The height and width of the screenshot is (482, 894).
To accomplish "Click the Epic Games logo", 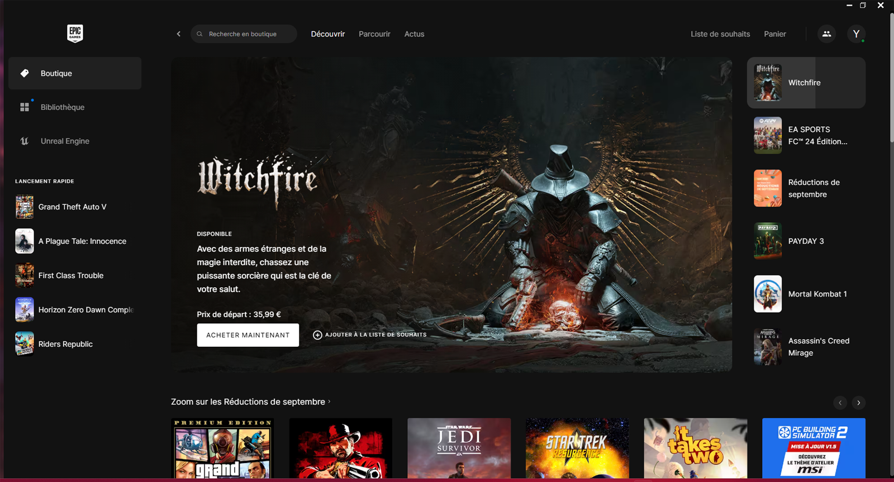I will coord(75,34).
